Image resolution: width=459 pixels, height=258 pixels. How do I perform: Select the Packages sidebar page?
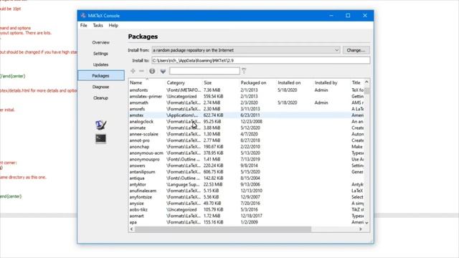pos(100,76)
